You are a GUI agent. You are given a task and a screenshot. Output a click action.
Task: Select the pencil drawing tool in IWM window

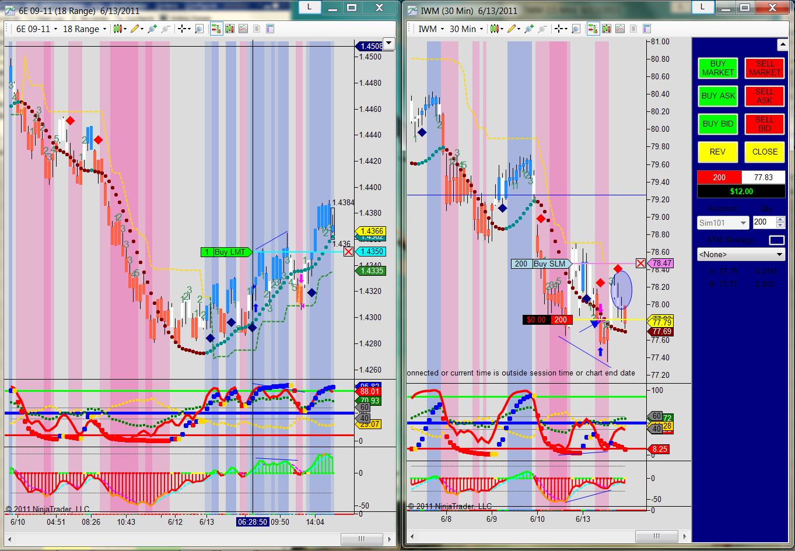click(511, 29)
